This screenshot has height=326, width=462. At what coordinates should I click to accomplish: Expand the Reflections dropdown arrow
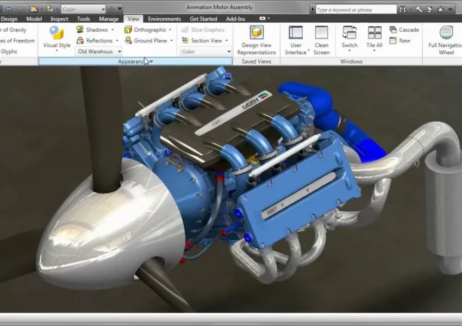(x=117, y=41)
